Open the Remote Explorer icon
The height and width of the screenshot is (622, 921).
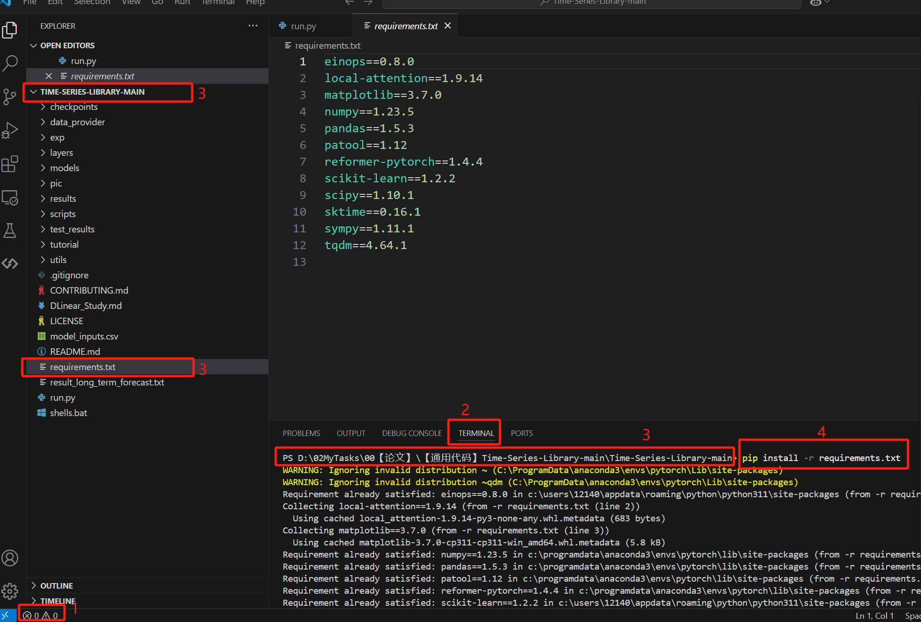coord(10,198)
